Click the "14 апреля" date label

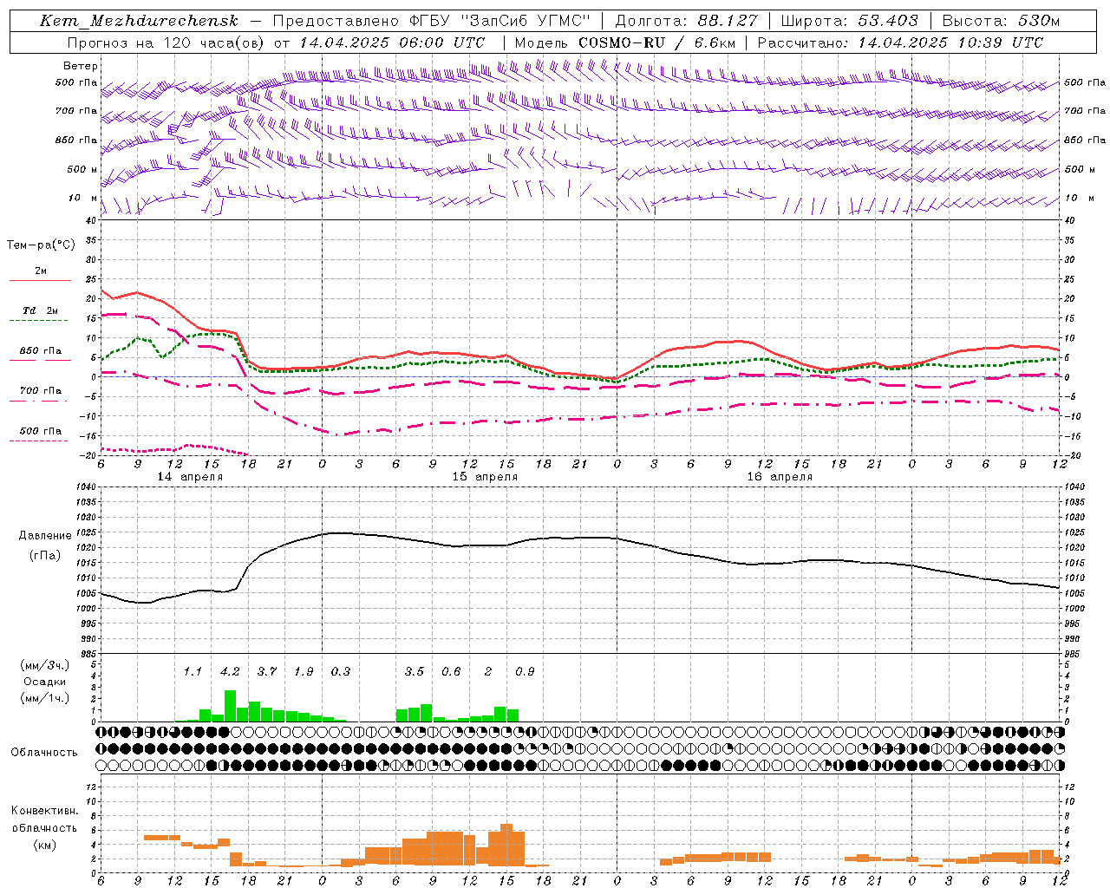[x=190, y=477]
